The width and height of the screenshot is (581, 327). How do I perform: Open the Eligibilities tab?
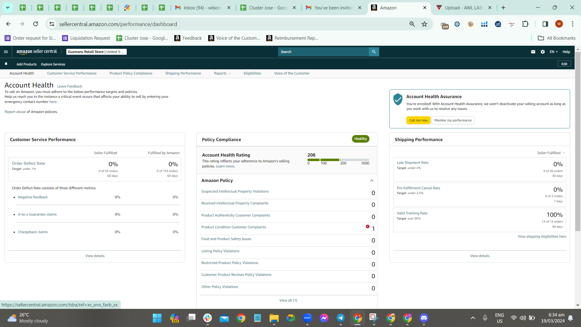(252, 73)
